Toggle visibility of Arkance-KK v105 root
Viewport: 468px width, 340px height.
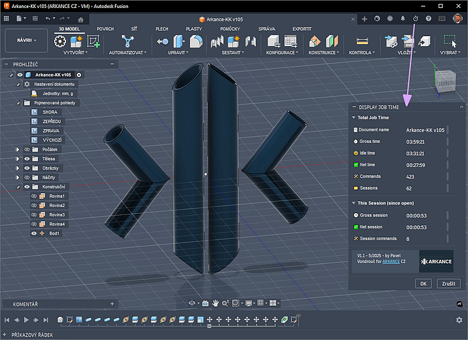pos(19,75)
